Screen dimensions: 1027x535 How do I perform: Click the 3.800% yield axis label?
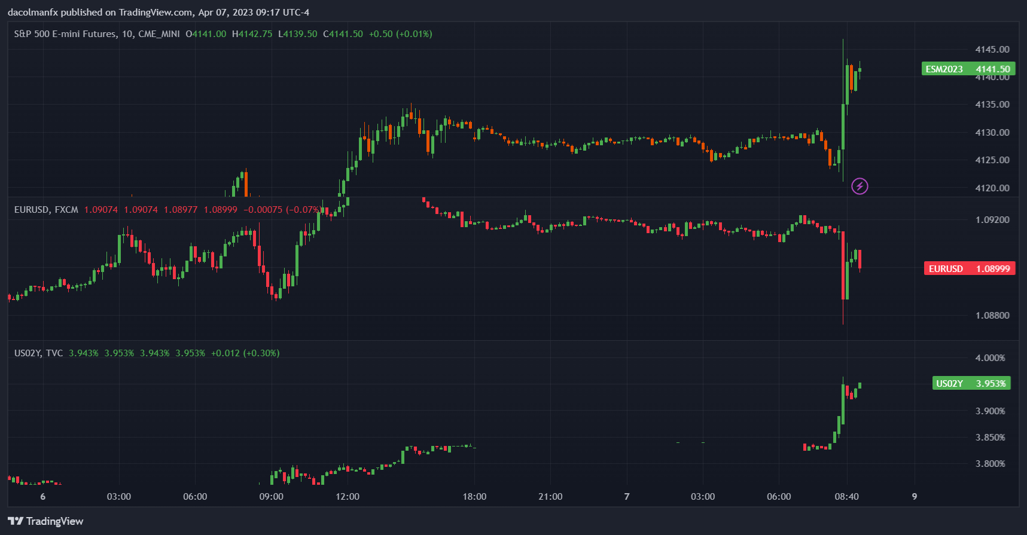(x=990, y=464)
